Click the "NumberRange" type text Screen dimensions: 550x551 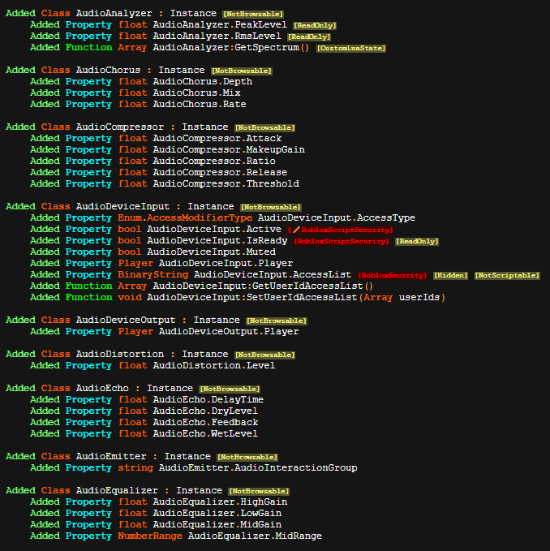[150, 536]
